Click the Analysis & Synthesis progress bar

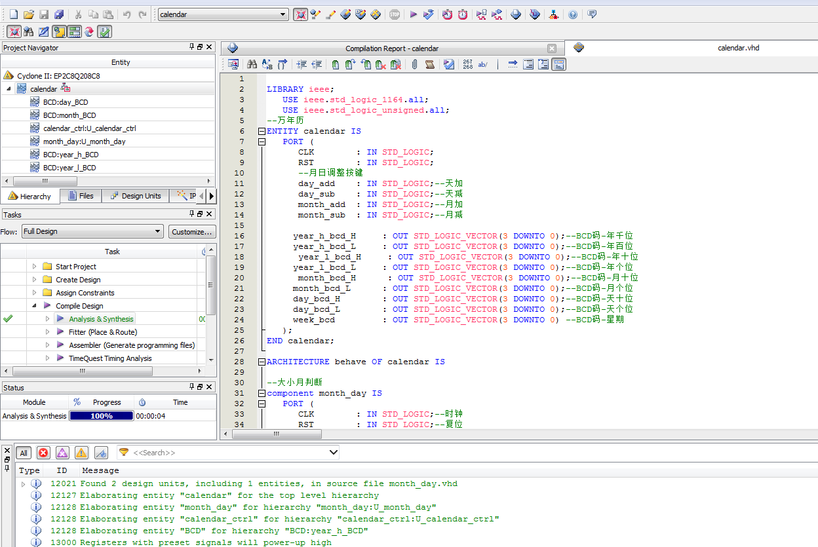[102, 416]
